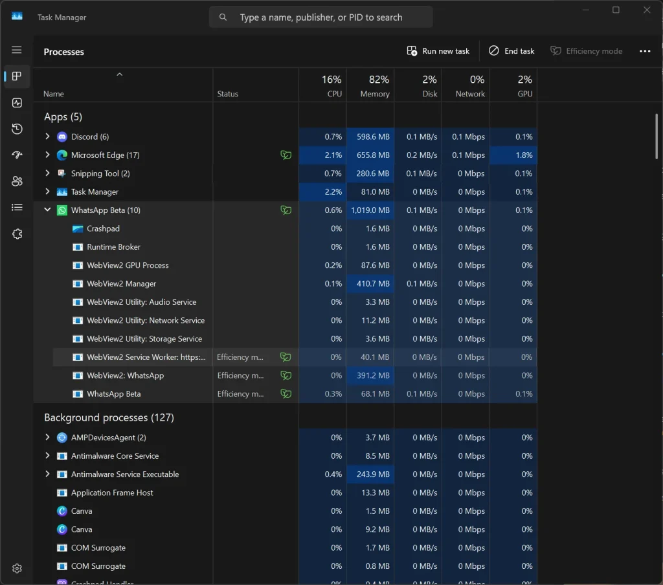
Task: Select the WebView2 GPU Process row
Action: (285, 265)
